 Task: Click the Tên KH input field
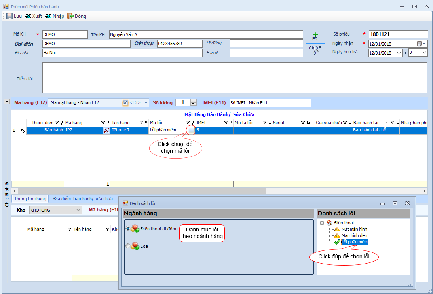[206, 34]
